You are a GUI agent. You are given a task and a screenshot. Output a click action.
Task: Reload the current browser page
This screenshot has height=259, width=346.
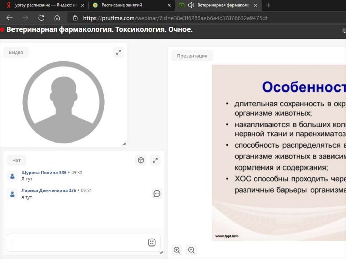click(x=41, y=18)
